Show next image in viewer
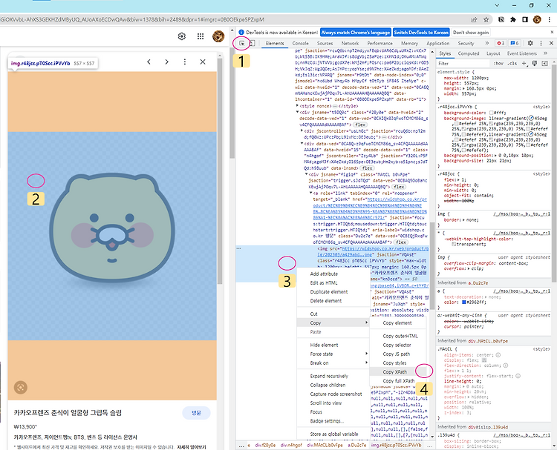The image size is (557, 450). [166, 62]
